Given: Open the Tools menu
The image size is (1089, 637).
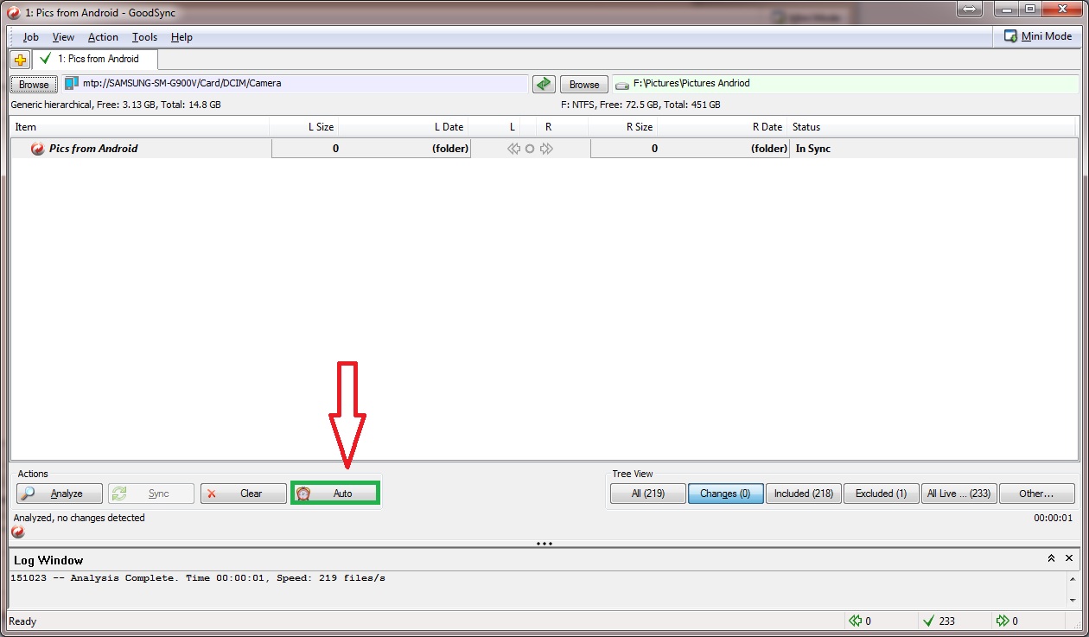Looking at the screenshot, I should 144,37.
